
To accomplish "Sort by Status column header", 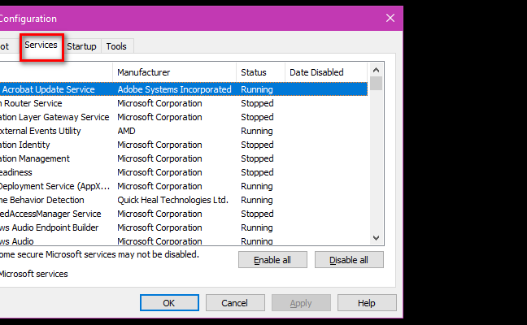I will click(x=260, y=72).
